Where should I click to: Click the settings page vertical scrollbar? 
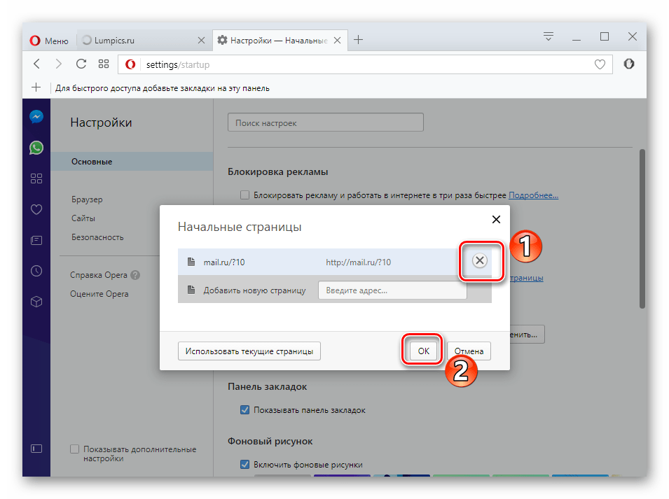642,231
